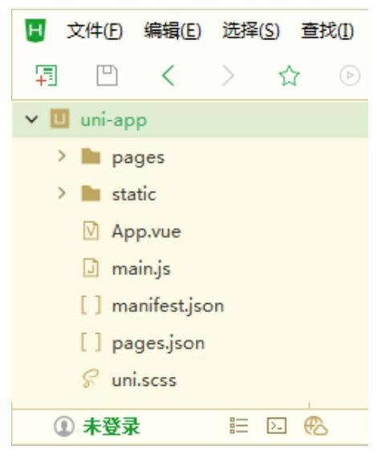Click the pages.json bracket icon
The width and height of the screenshot is (377, 458).
[91, 342]
